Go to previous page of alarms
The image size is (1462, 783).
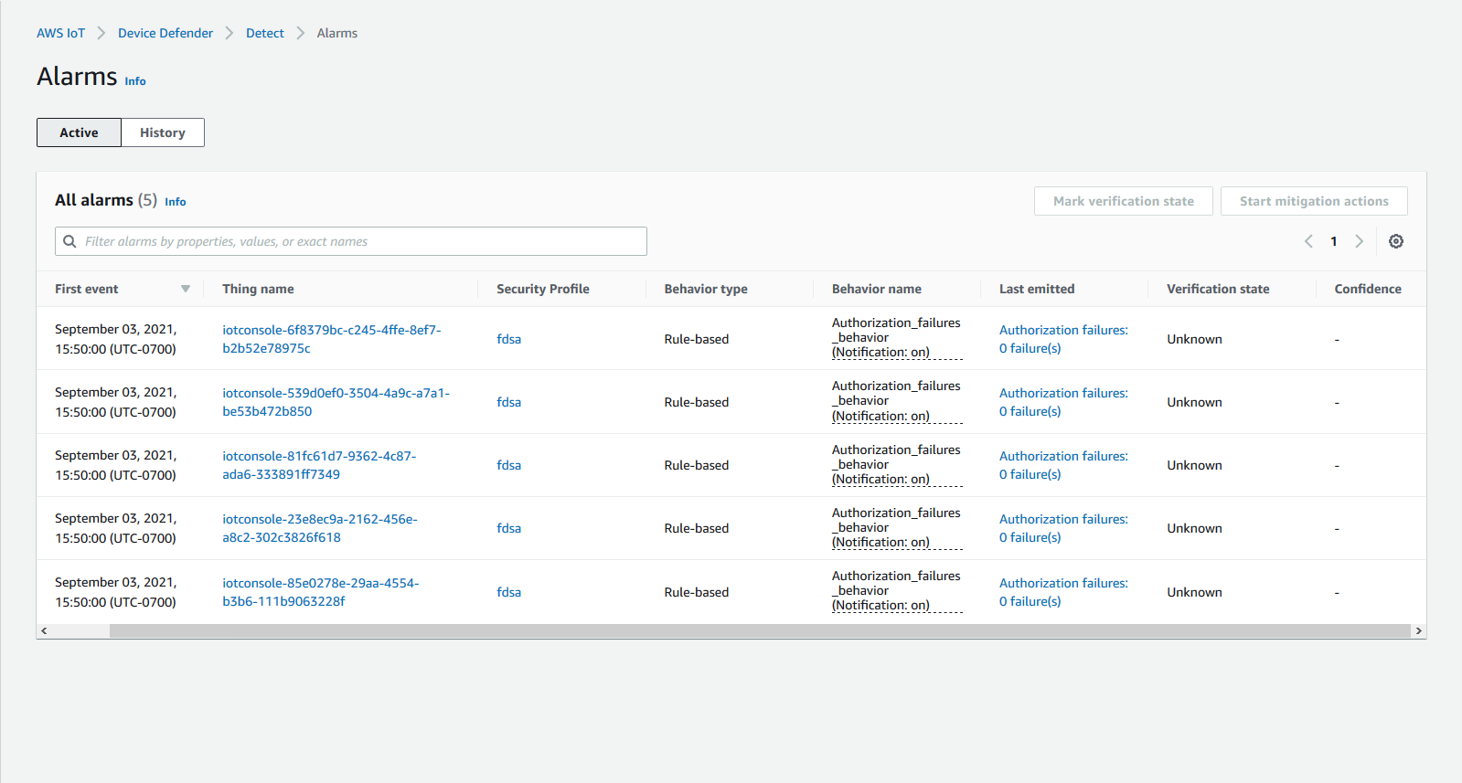[x=1308, y=241]
